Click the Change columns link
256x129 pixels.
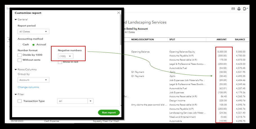28,87
